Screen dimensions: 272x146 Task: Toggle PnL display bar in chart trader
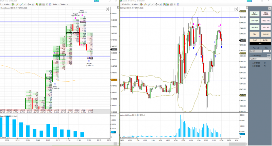tap(260, 44)
